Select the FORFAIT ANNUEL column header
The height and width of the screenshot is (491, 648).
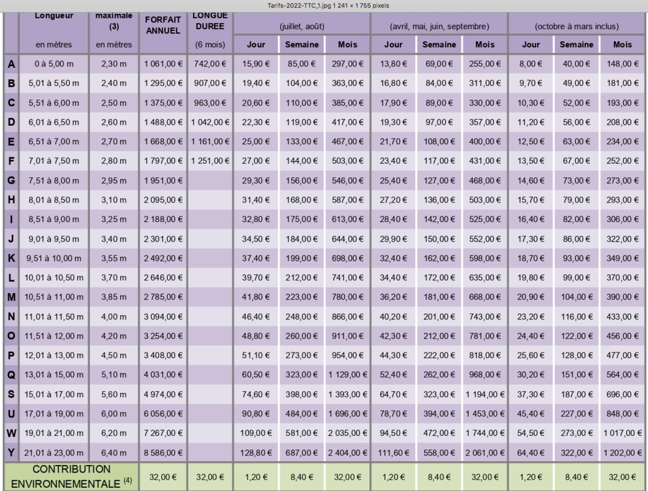163,25
